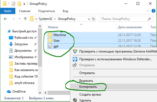Click the horizontal scrollbar left arrow
Screen dimensions: 157x102
point(45,93)
